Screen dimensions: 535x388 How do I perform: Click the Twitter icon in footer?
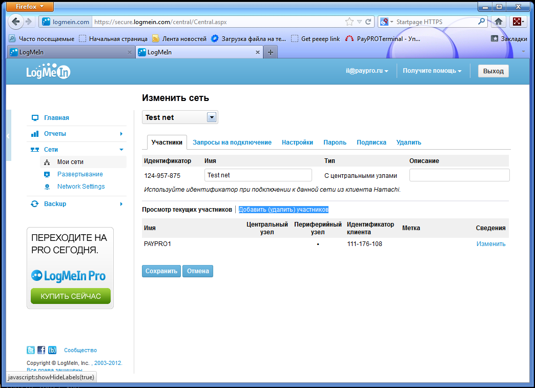[31, 351]
